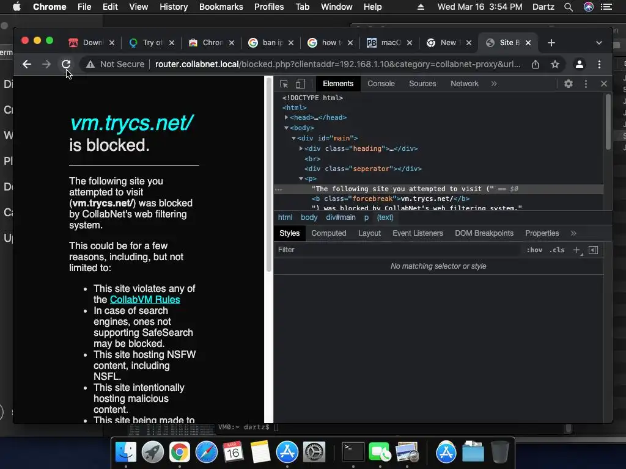Activate DevTools inspect element picker
The height and width of the screenshot is (469, 626).
point(284,84)
